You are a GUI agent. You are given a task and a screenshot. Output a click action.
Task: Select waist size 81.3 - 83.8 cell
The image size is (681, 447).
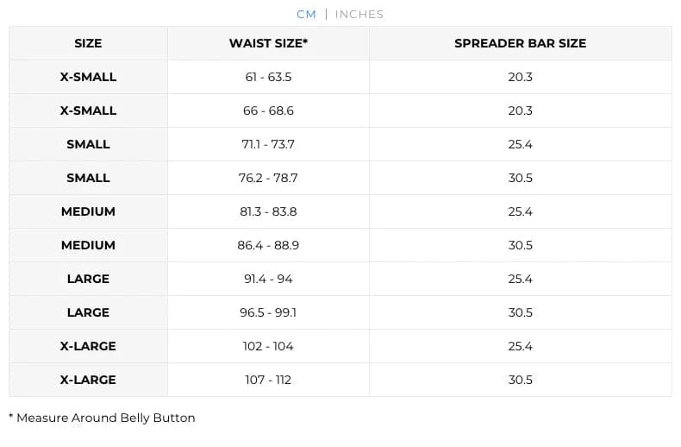click(x=268, y=211)
